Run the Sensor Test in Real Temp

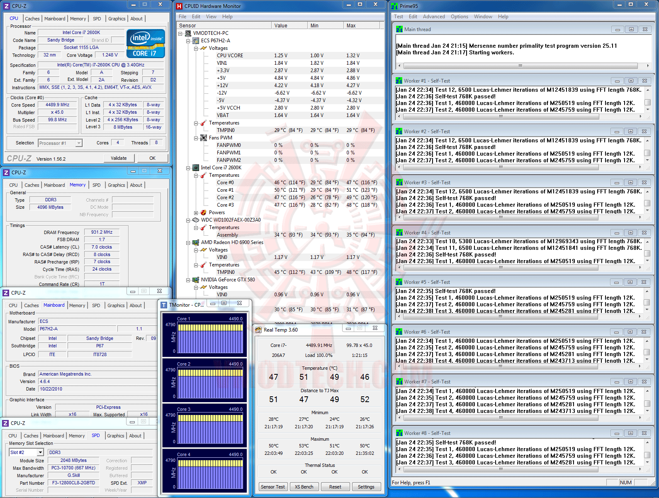(273, 487)
